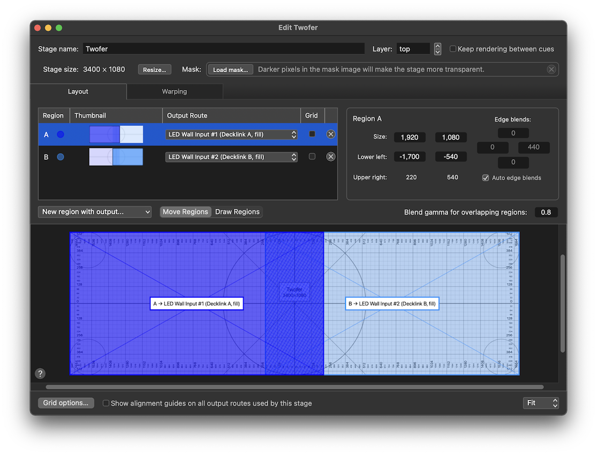Click region A's blue color indicator dot
The image size is (597, 455).
(59, 134)
